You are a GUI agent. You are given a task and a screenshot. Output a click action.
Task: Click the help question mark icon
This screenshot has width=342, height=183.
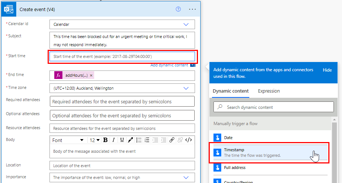click(x=178, y=9)
